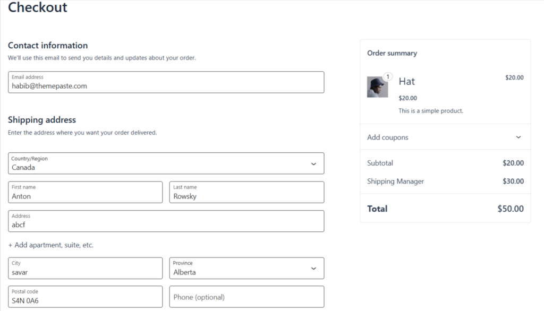Click the quantity badge on Hat image
544x311 pixels.
(387, 77)
